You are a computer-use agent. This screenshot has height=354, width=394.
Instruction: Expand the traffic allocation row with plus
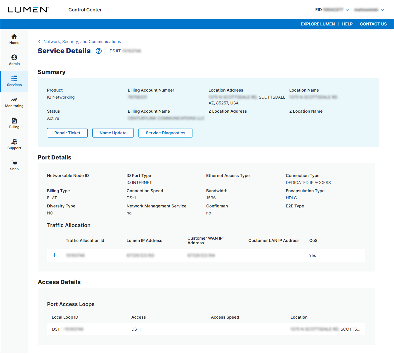(x=54, y=255)
